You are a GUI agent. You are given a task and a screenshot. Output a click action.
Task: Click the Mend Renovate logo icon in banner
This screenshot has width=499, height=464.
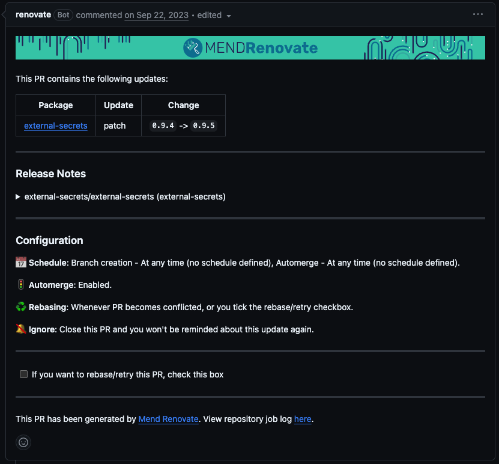point(193,47)
